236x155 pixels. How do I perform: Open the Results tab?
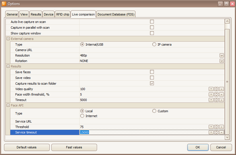click(x=36, y=14)
